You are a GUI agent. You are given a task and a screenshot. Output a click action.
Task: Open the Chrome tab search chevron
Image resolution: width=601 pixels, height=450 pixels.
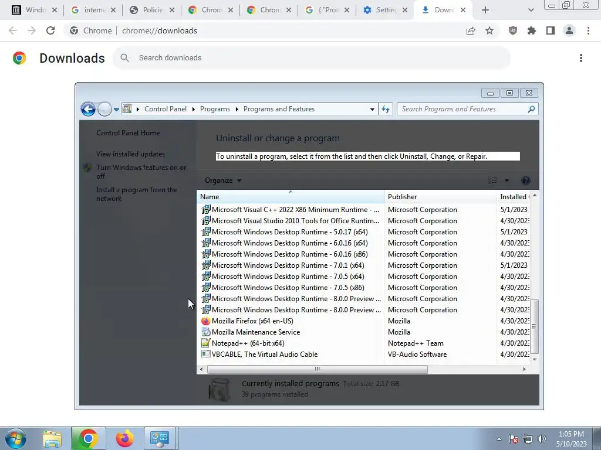[x=531, y=10]
